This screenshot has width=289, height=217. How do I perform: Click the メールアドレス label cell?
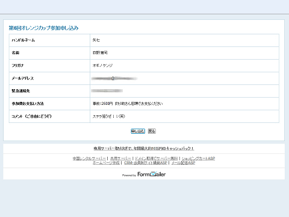[49, 78]
